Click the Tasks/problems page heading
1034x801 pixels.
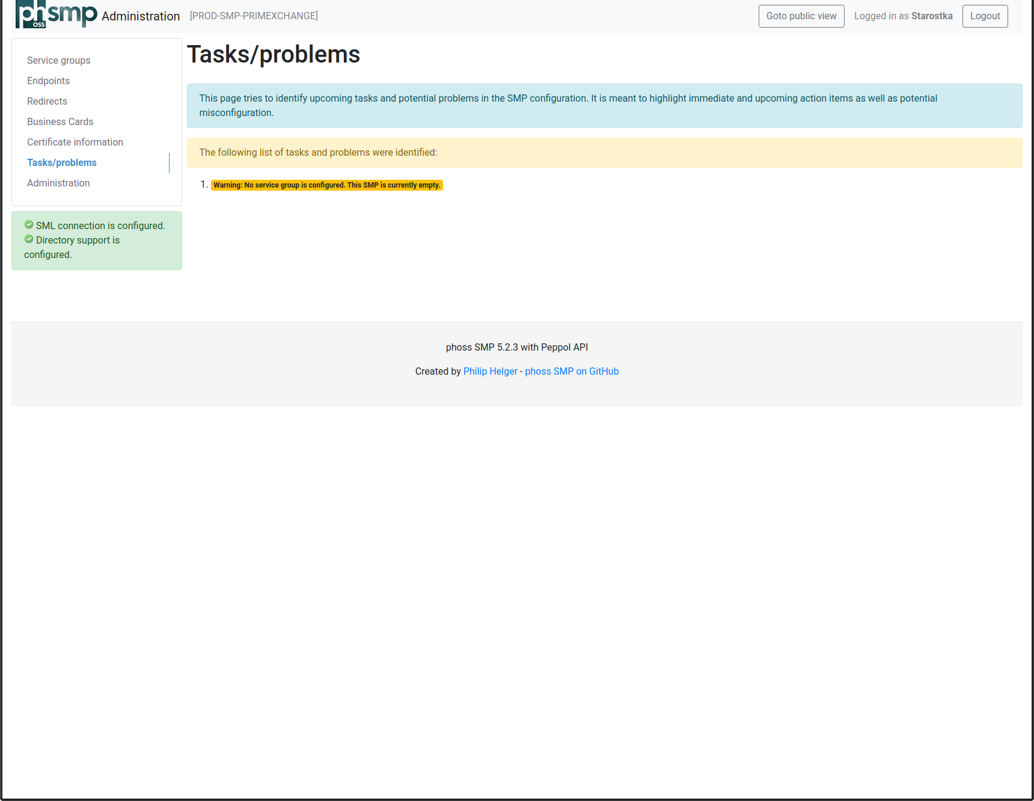pyautogui.click(x=274, y=54)
